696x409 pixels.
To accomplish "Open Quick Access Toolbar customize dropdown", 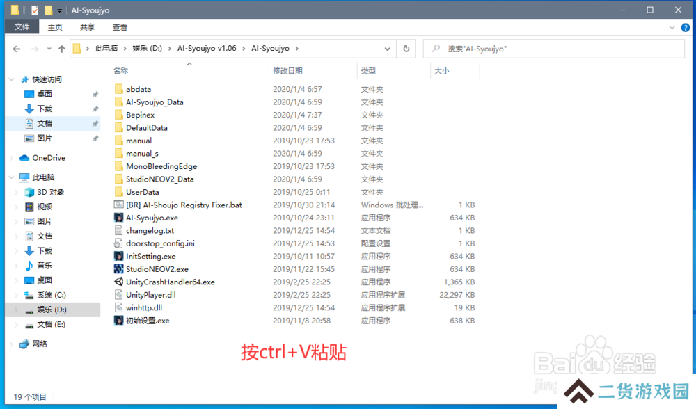I will point(59,10).
